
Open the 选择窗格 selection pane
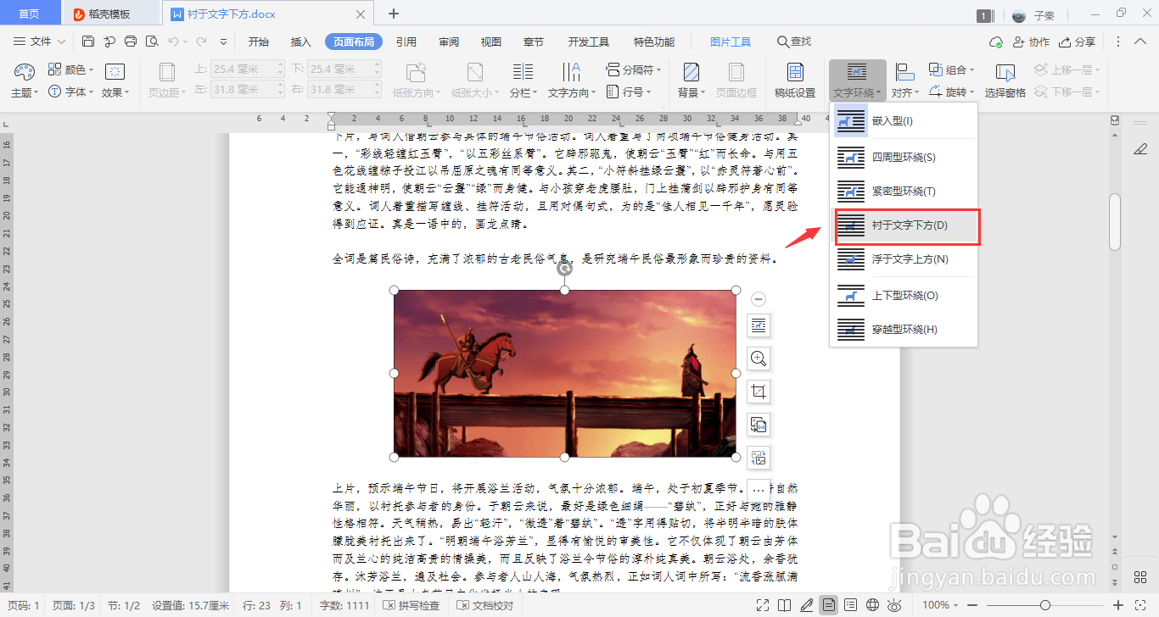(1005, 81)
